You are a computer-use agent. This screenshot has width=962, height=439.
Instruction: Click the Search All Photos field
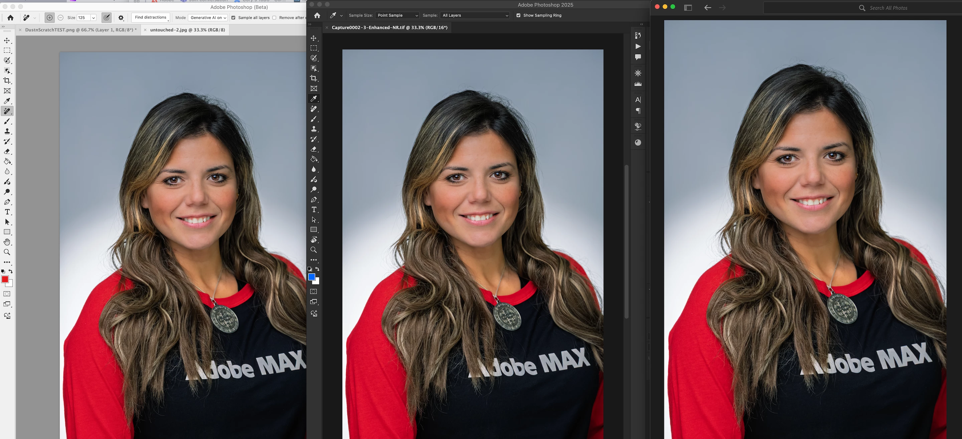pos(888,8)
